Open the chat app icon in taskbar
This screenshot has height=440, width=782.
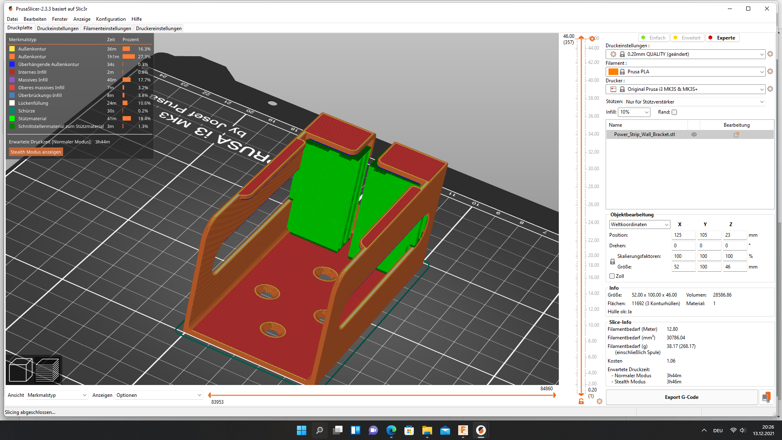[x=373, y=430]
